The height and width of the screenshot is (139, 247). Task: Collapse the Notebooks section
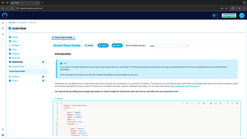46,62
